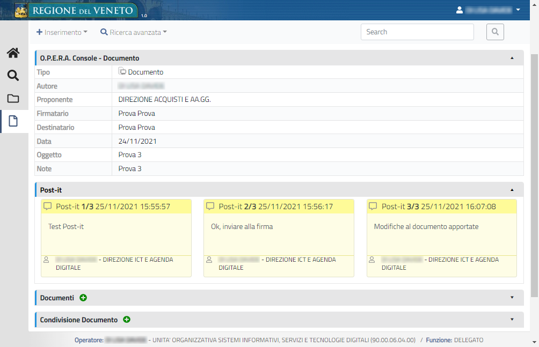Open the user account dropdown arrow
The height and width of the screenshot is (347, 539).
point(518,10)
